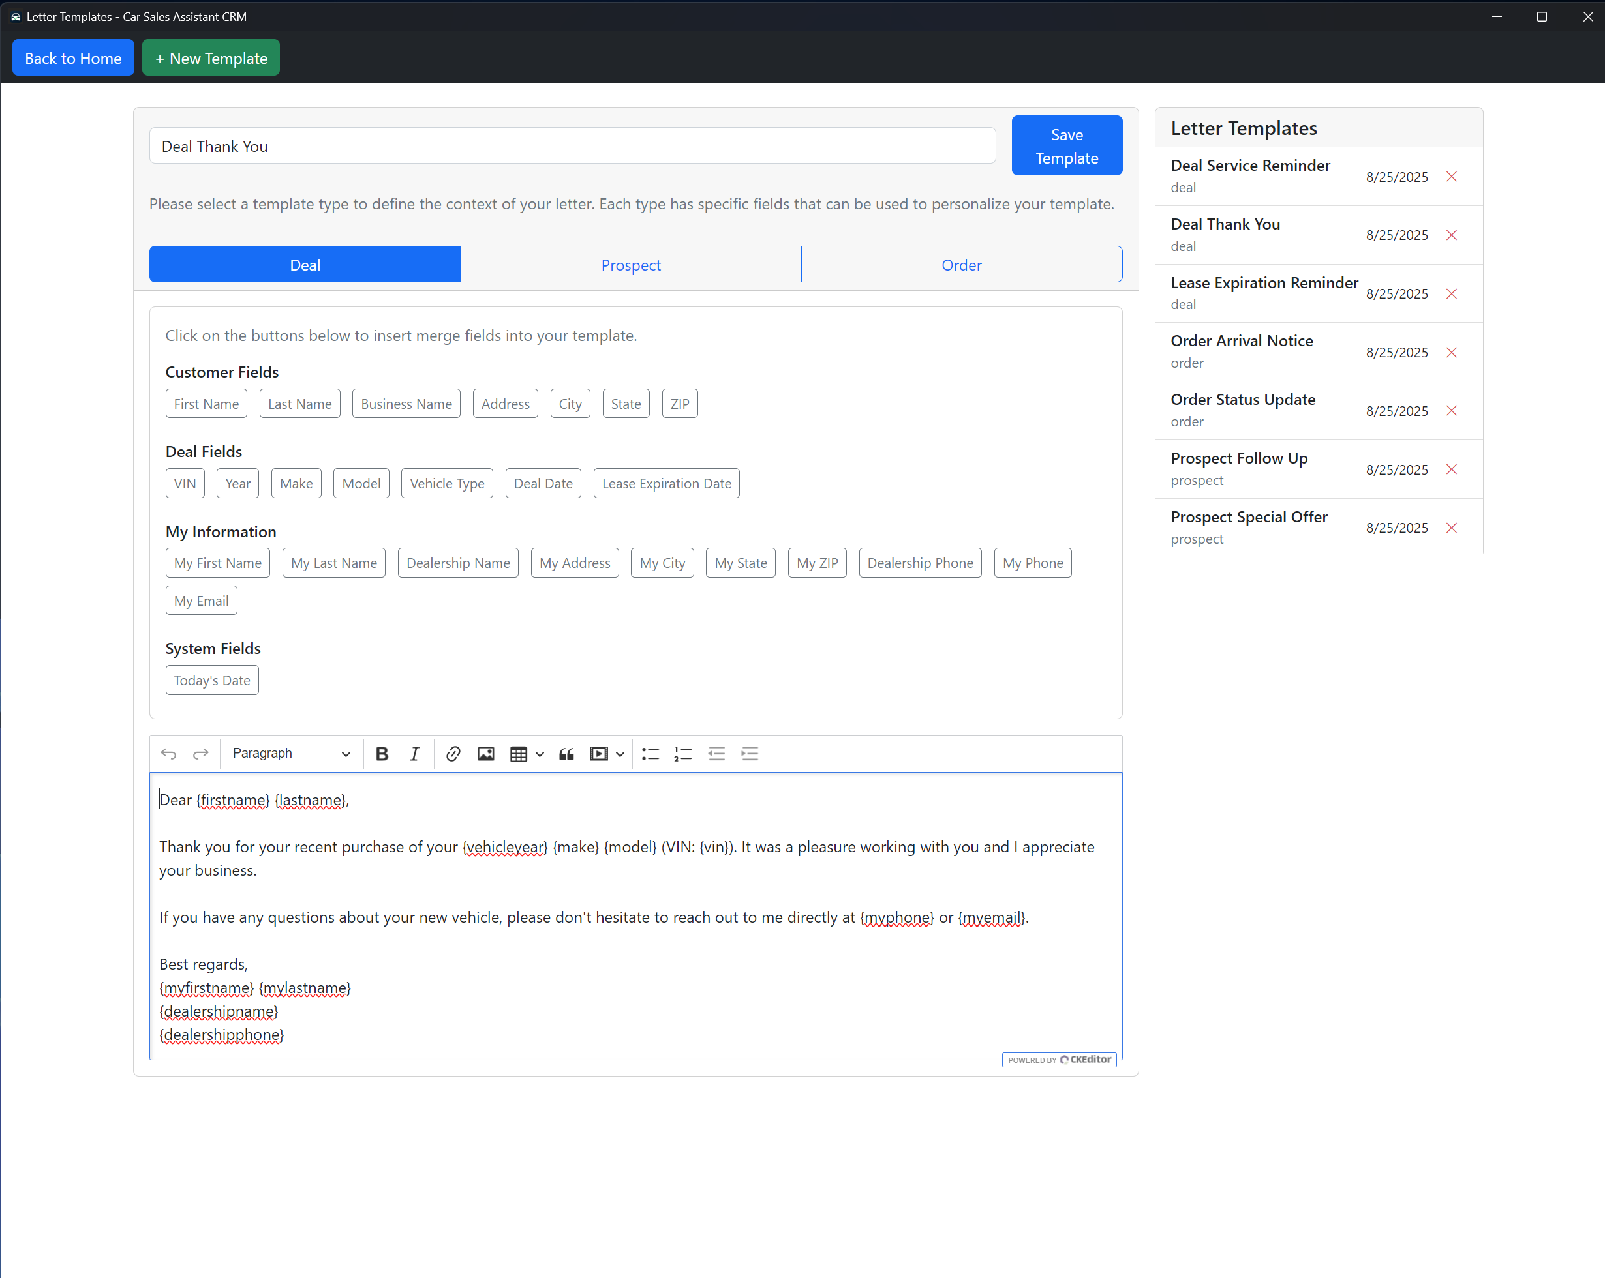Viewport: 1605px width, 1278px height.
Task: Switch to the Prospect template type
Action: coord(630,265)
